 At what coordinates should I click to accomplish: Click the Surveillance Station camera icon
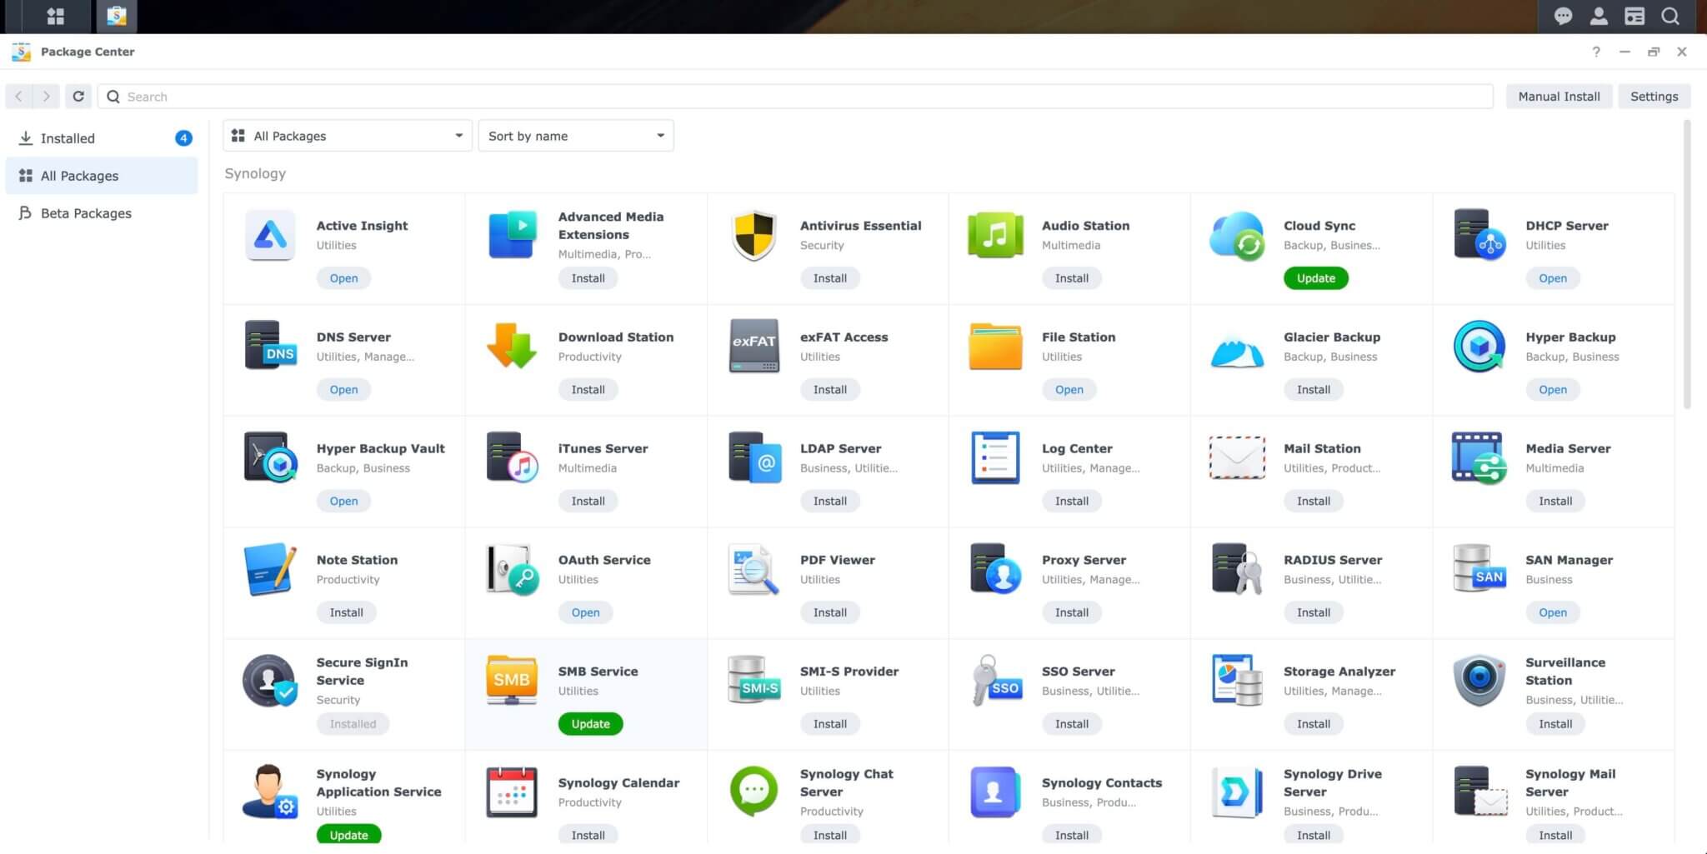(x=1479, y=680)
